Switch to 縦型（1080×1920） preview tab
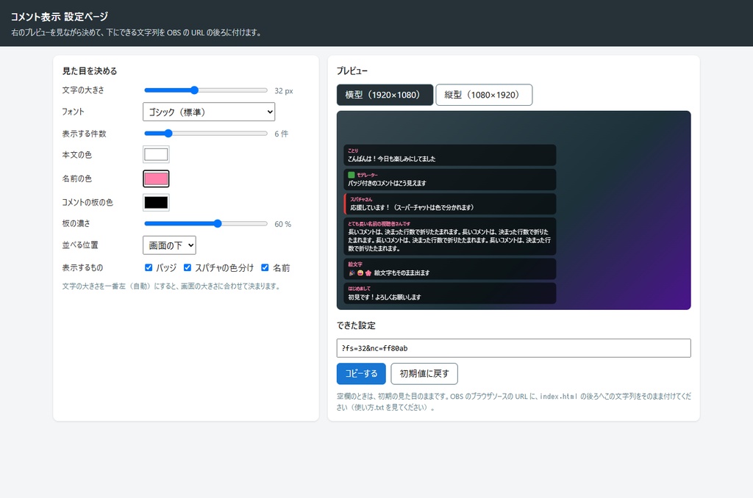 [x=484, y=95]
